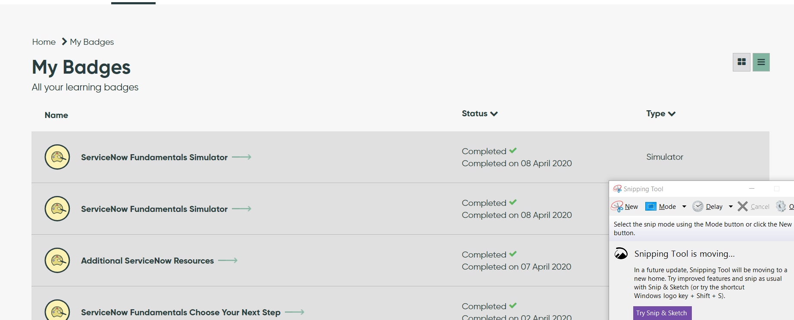Expand the Mode dropdown arrow
794x320 pixels.
[684, 207]
